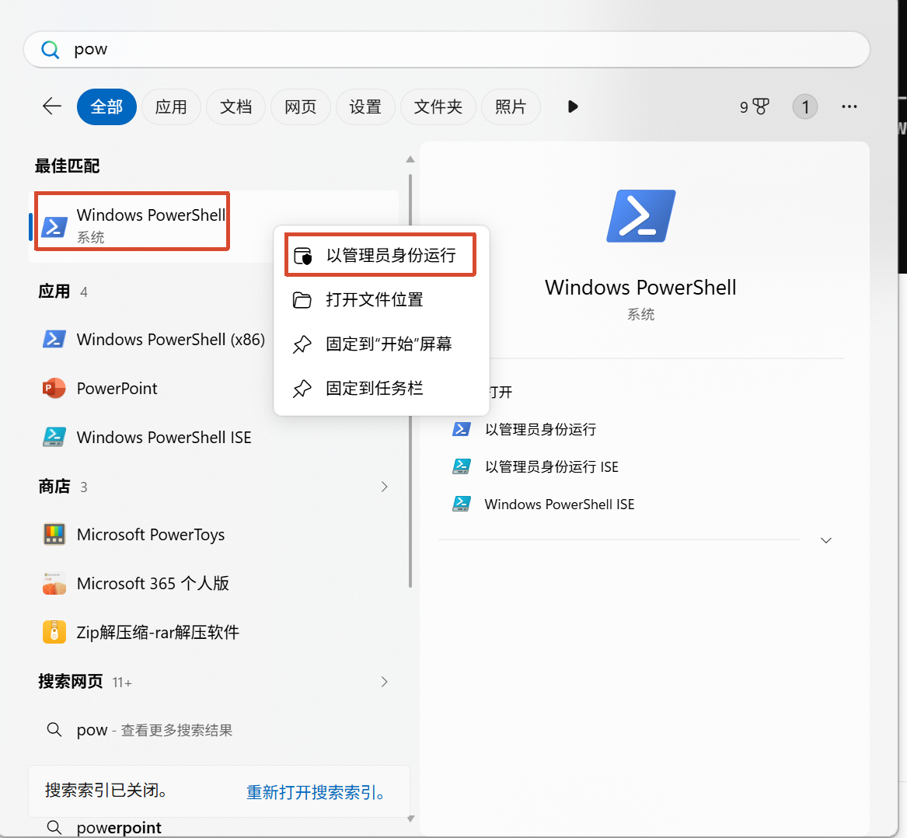Choose 固定到"开始"屏幕 in context menu

click(x=381, y=344)
